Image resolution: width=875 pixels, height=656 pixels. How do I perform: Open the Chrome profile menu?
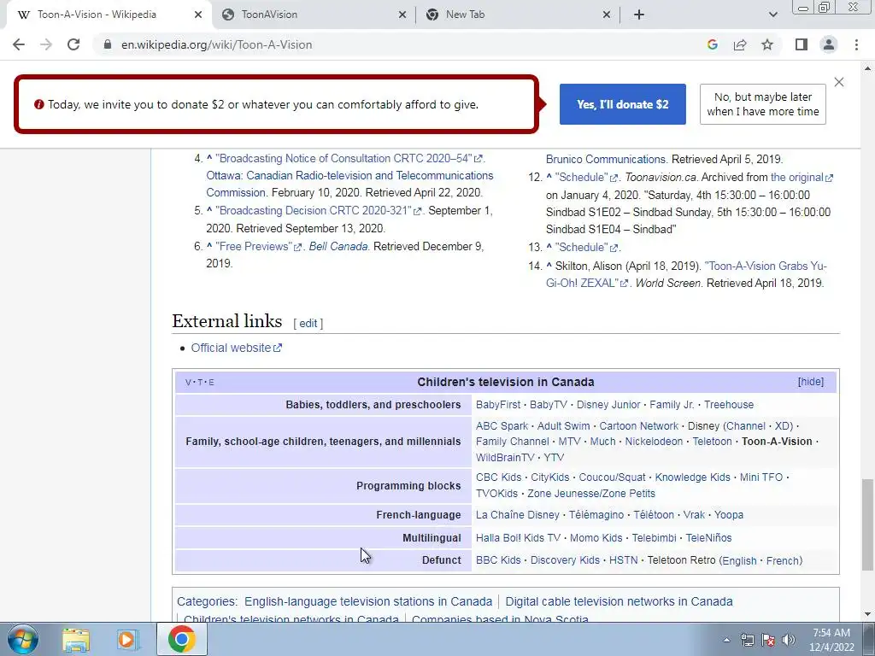pyautogui.click(x=829, y=44)
